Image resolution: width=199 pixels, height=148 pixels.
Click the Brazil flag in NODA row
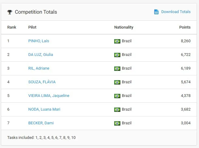pyautogui.click(x=117, y=109)
